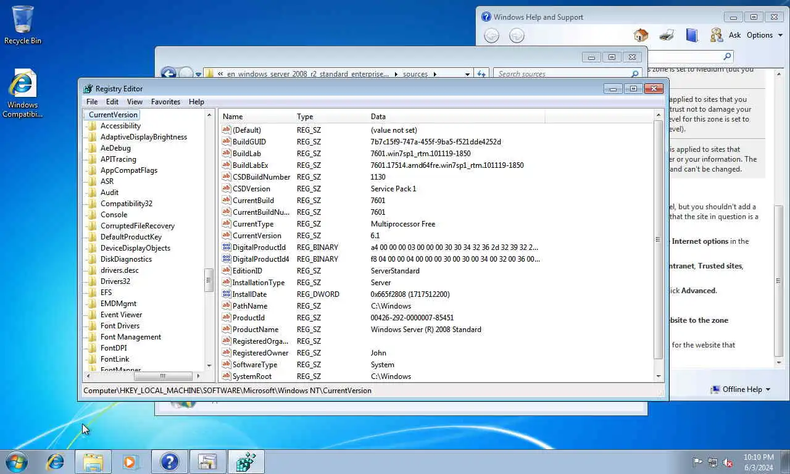Select the CurrentVersion tree node
Image resolution: width=790 pixels, height=474 pixels.
(113, 115)
